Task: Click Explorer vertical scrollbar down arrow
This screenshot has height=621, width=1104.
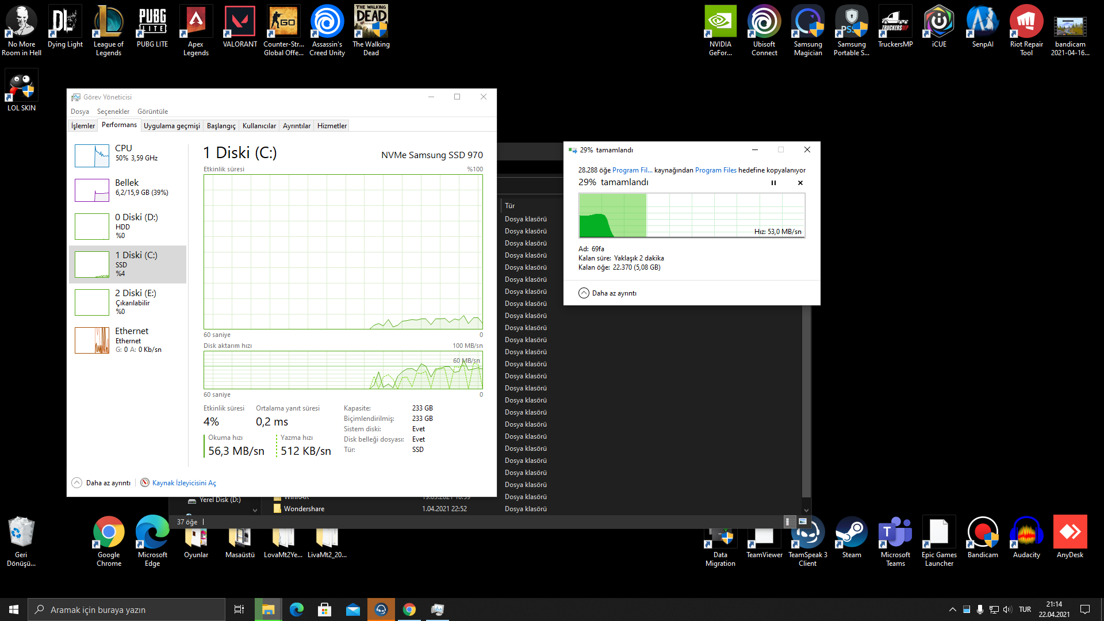Action: [x=806, y=510]
